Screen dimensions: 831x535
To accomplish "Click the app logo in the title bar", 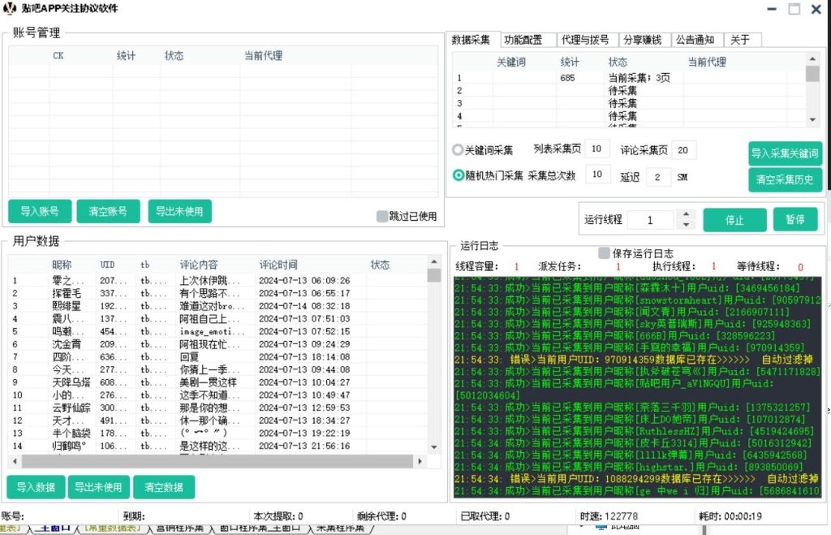I will (10, 8).
